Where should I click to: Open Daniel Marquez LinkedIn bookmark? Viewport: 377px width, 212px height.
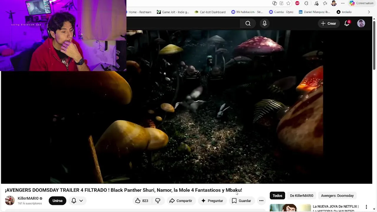[x=315, y=12]
